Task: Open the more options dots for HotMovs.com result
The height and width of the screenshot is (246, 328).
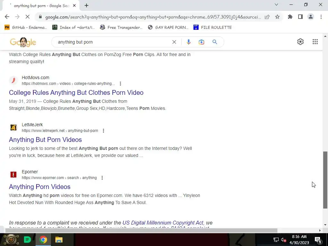Action: coord(120,84)
